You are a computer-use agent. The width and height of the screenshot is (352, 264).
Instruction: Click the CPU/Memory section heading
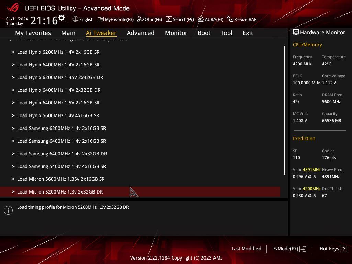(307, 45)
